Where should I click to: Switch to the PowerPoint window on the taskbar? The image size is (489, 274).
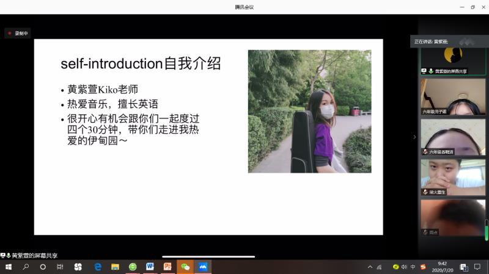[167, 267]
